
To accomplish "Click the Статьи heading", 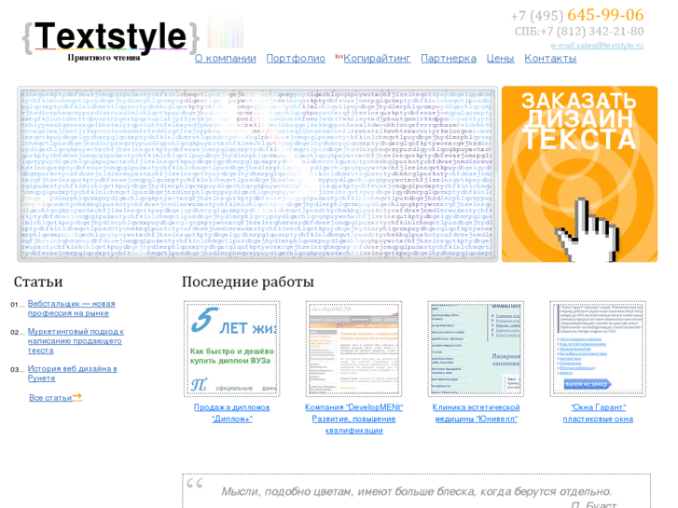I will 38,281.
